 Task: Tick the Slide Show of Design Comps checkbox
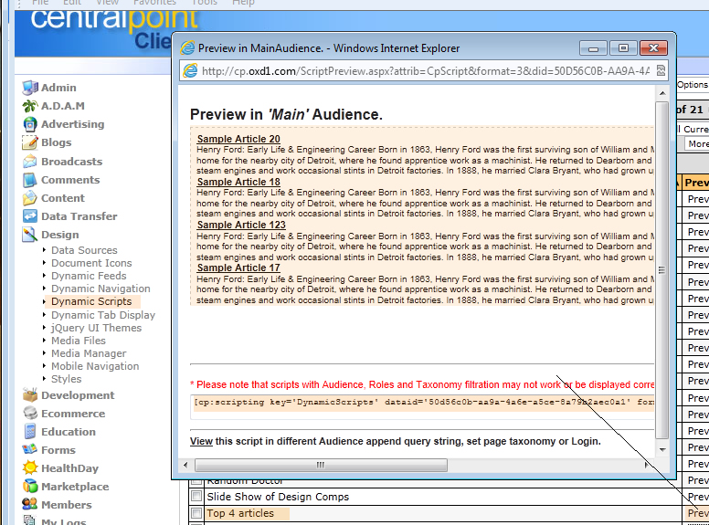pos(196,497)
